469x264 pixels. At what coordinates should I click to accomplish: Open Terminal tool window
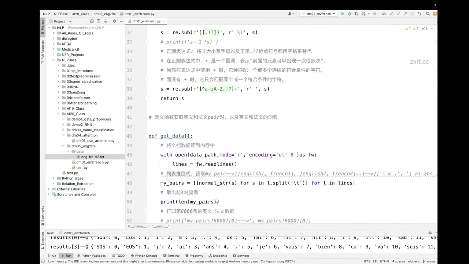pyautogui.click(x=171, y=256)
